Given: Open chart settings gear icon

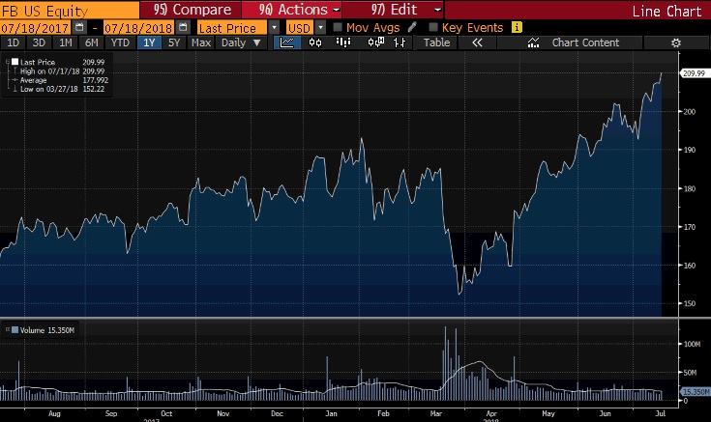Looking at the screenshot, I should pos(675,43).
